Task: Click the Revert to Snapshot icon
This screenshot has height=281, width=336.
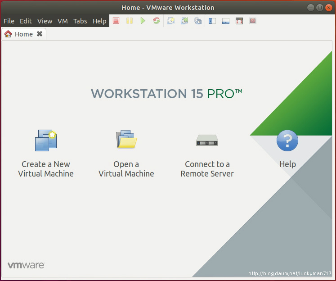Action: tap(184, 21)
